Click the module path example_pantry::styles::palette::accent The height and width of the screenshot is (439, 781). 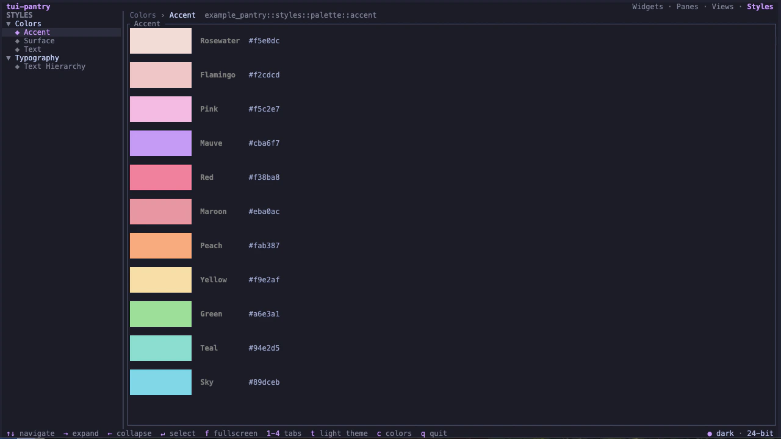pyautogui.click(x=290, y=15)
